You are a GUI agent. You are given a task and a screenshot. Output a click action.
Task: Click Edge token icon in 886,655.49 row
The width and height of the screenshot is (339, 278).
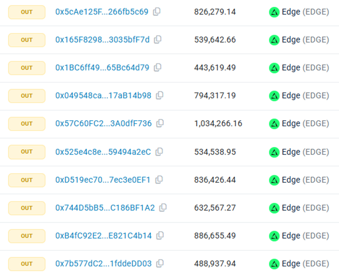[x=274, y=236]
